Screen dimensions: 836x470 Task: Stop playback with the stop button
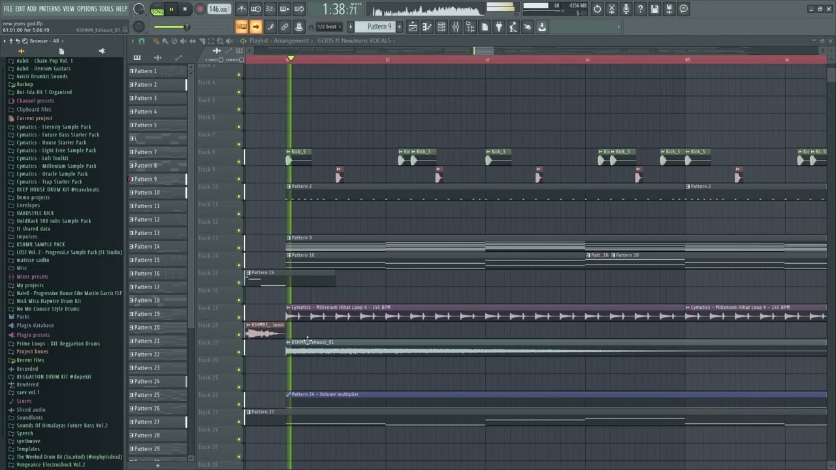pyautogui.click(x=185, y=9)
